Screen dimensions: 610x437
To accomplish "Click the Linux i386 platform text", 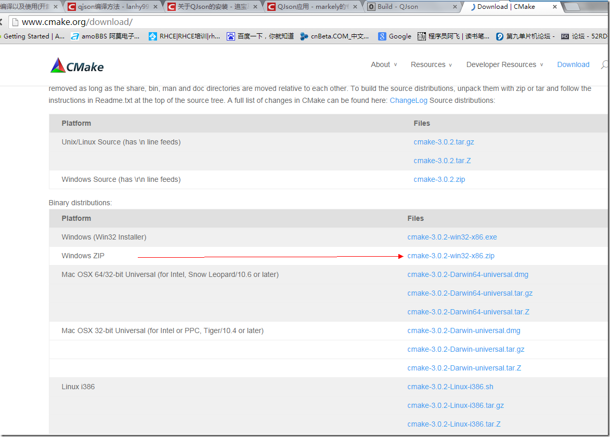I will coord(78,387).
